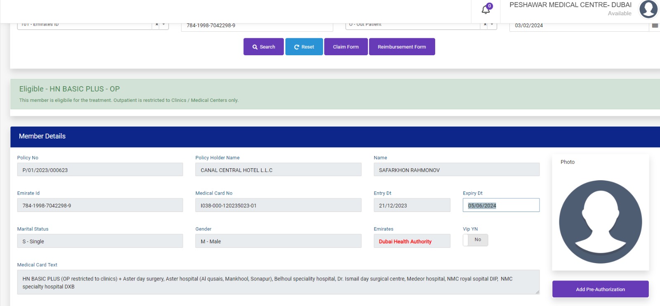Screen dimensions: 660x306
Task: Toggle the Vip YN switch
Action: pyautogui.click(x=475, y=240)
